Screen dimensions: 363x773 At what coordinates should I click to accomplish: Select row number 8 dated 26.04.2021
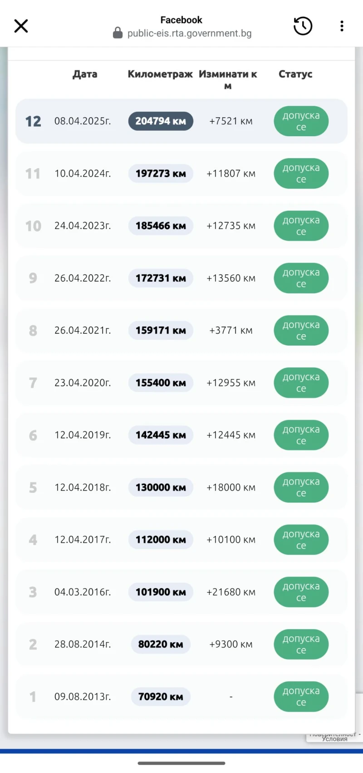click(82, 330)
